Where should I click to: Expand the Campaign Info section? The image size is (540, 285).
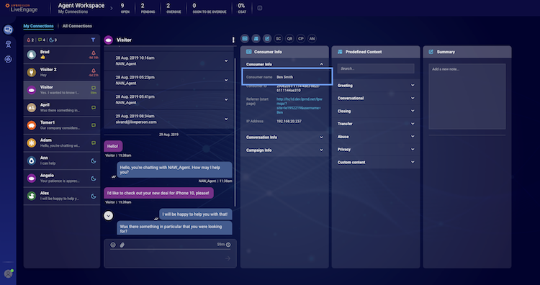284,150
